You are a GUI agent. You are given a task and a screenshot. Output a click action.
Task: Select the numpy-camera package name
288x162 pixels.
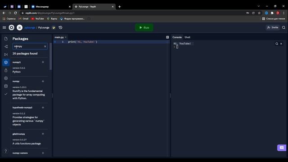(20, 153)
